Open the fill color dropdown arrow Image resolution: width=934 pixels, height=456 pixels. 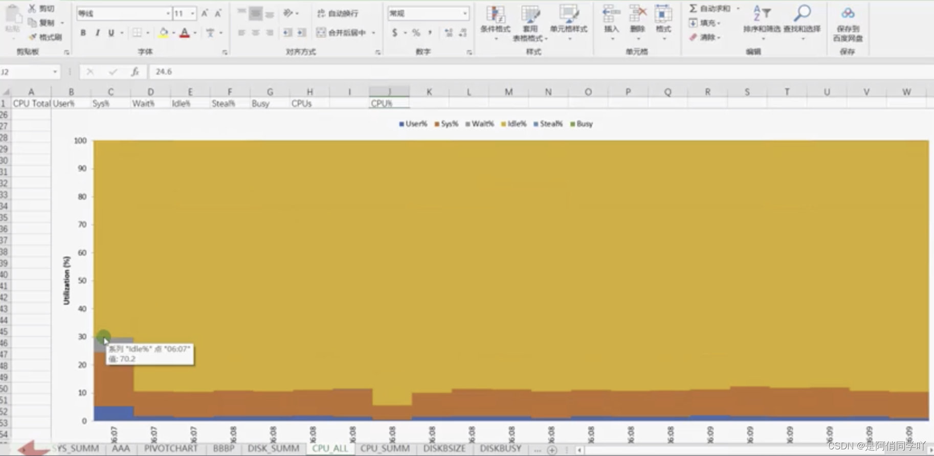173,33
